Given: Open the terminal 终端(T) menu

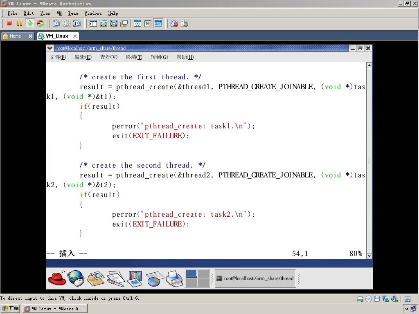Looking at the screenshot, I should [x=134, y=57].
